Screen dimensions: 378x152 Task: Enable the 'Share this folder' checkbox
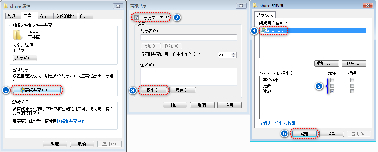point(137,17)
